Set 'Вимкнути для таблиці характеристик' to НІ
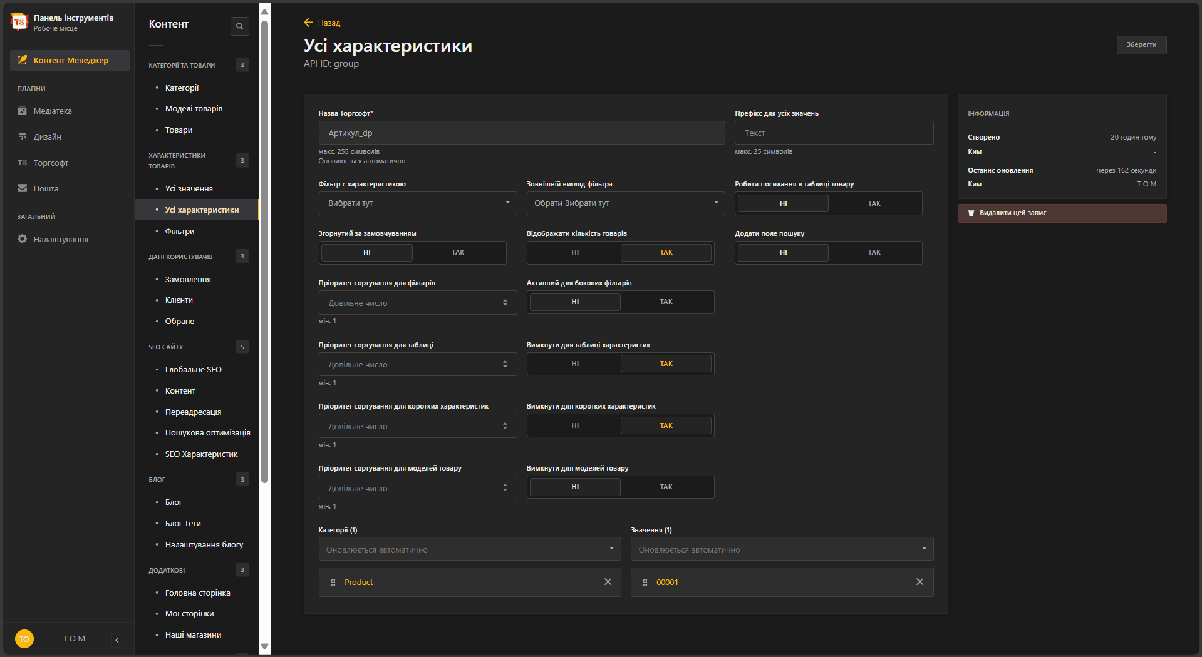1202x657 pixels. coord(575,364)
